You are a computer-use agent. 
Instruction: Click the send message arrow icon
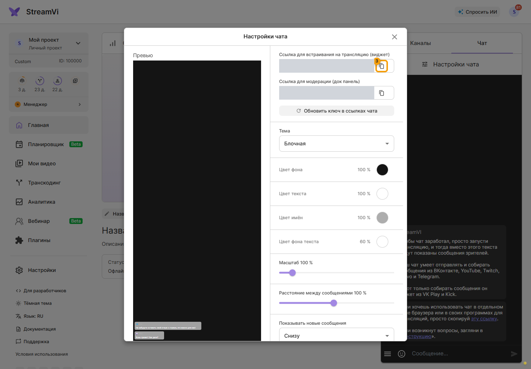click(514, 354)
